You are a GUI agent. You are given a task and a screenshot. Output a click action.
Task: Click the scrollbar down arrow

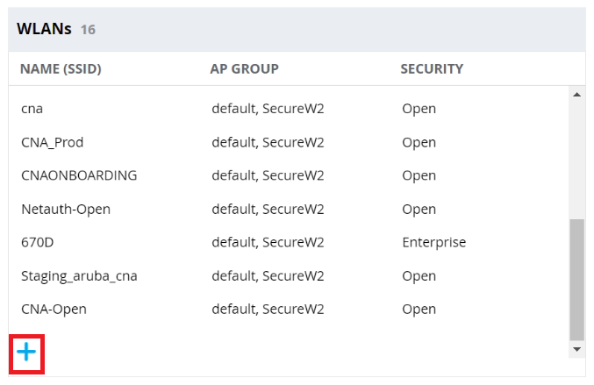pos(576,349)
